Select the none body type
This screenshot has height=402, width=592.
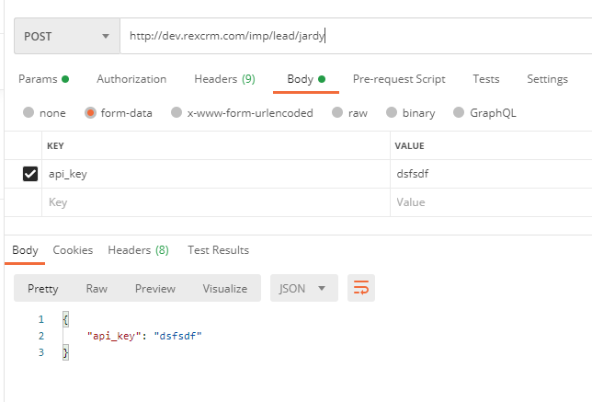[28, 113]
